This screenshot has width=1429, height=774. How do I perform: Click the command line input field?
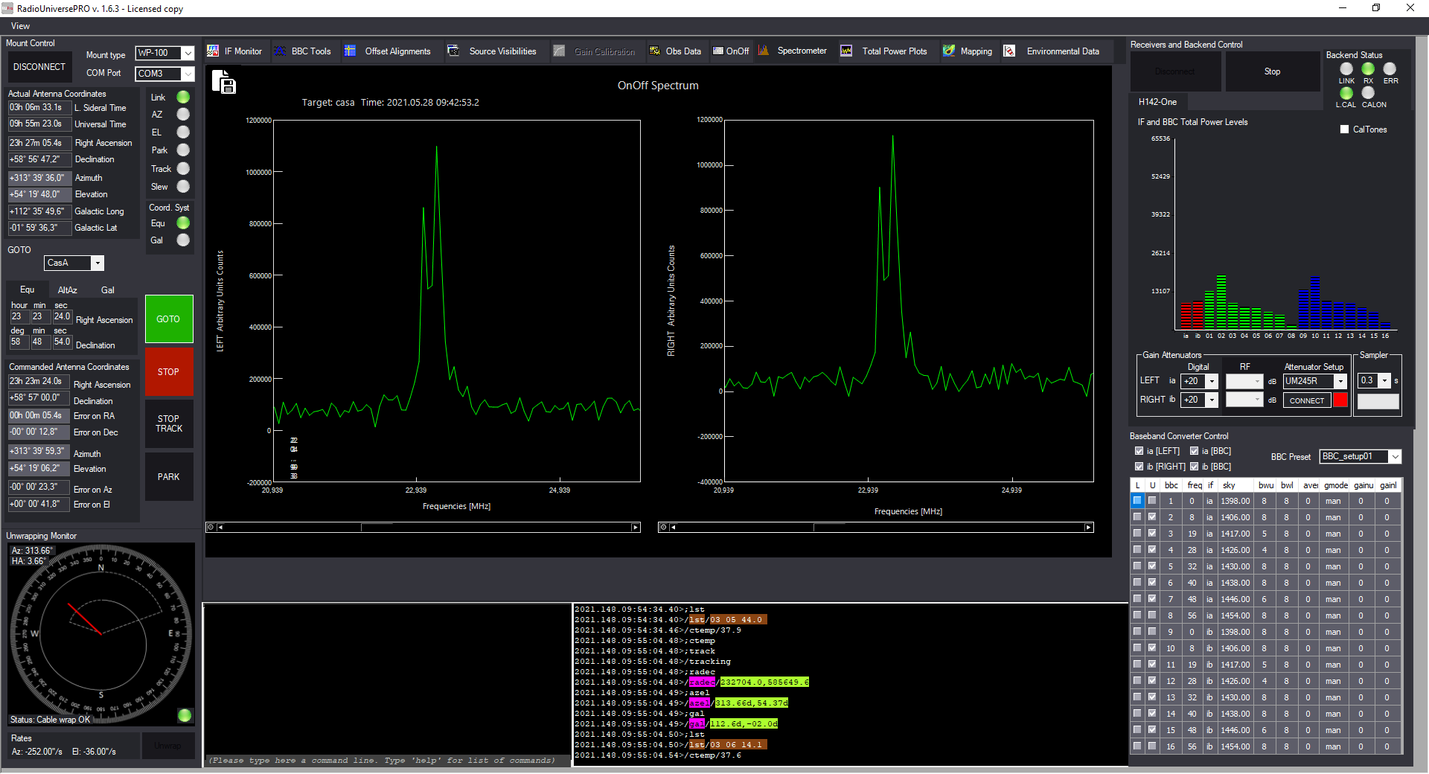(388, 761)
